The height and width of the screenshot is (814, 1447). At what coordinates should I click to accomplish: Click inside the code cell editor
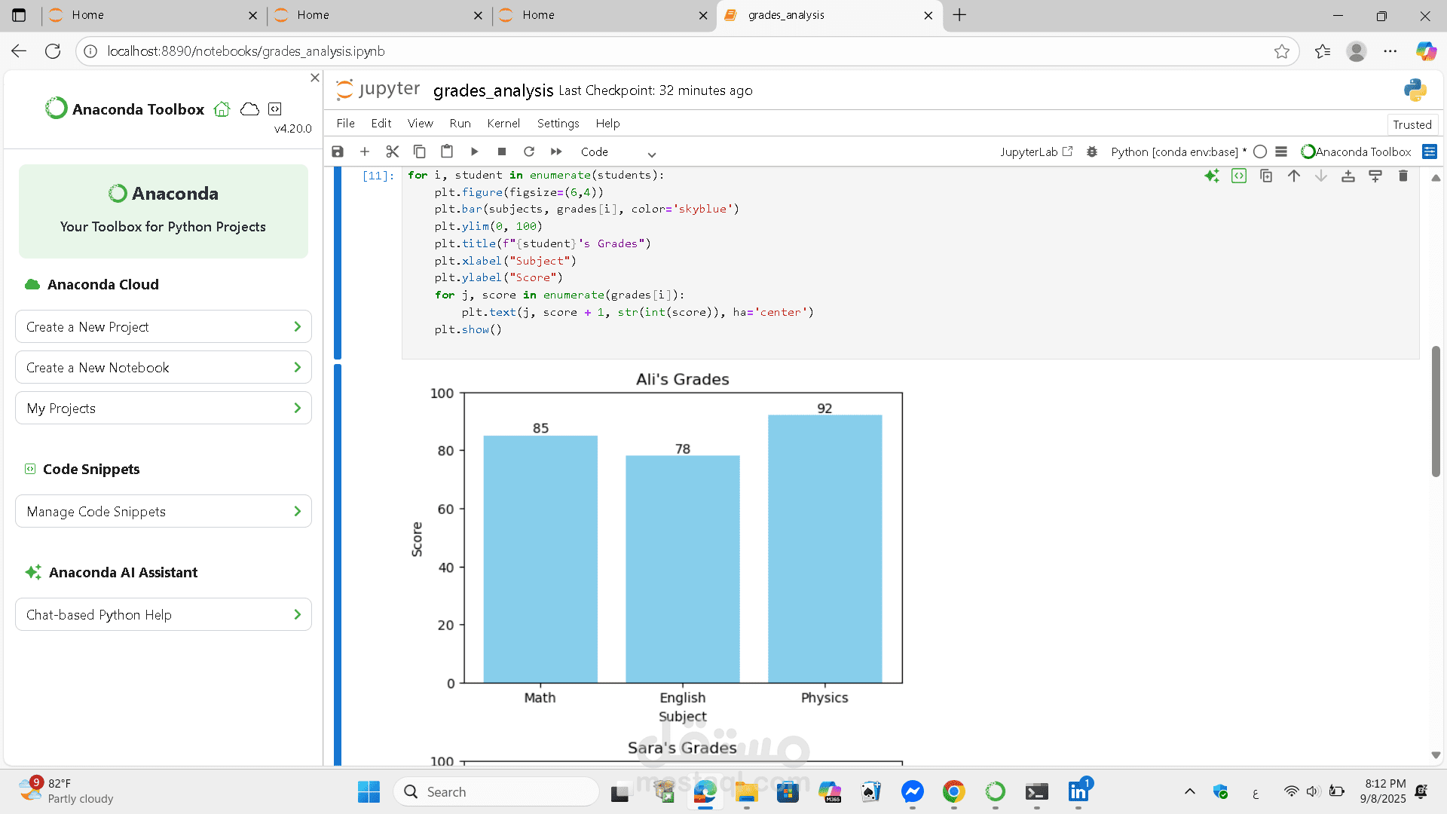click(910, 262)
